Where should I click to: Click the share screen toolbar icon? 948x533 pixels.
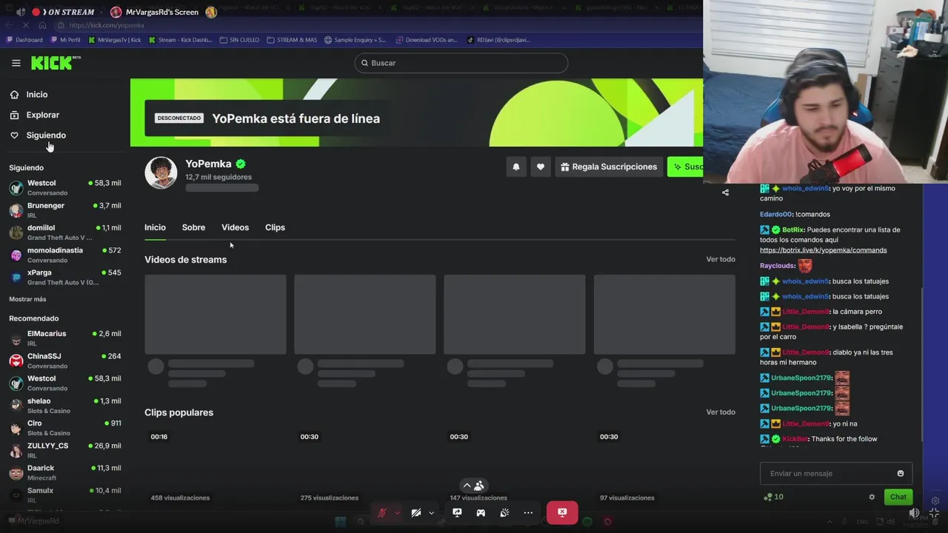(x=457, y=512)
